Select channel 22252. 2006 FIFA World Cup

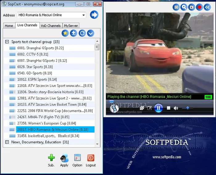(55, 111)
